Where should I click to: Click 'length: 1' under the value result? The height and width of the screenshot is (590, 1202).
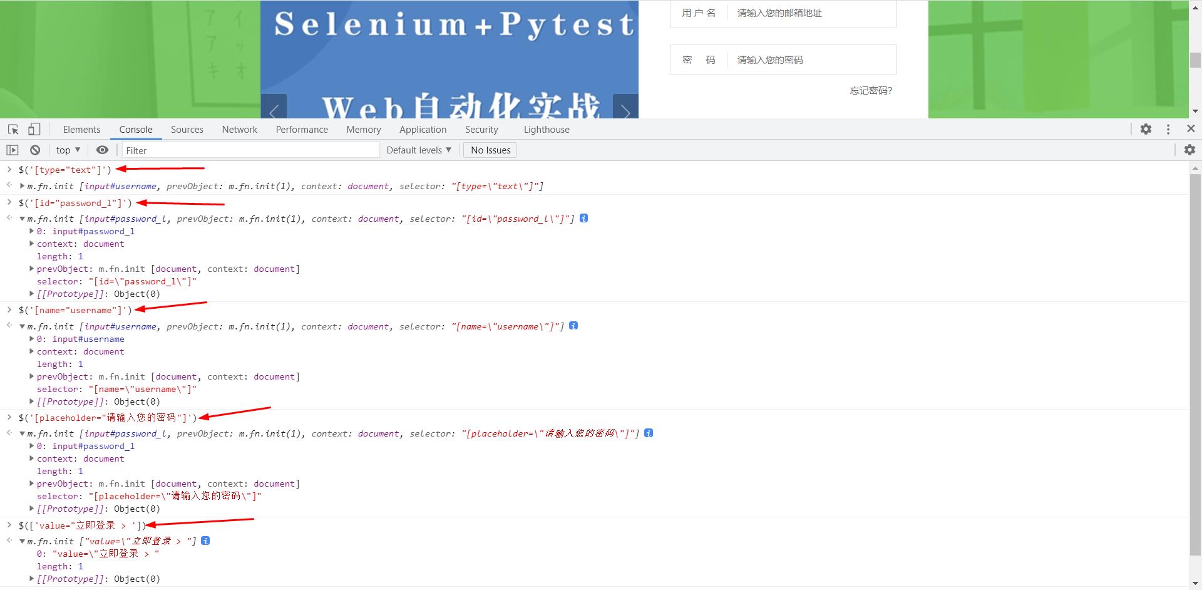click(x=59, y=566)
